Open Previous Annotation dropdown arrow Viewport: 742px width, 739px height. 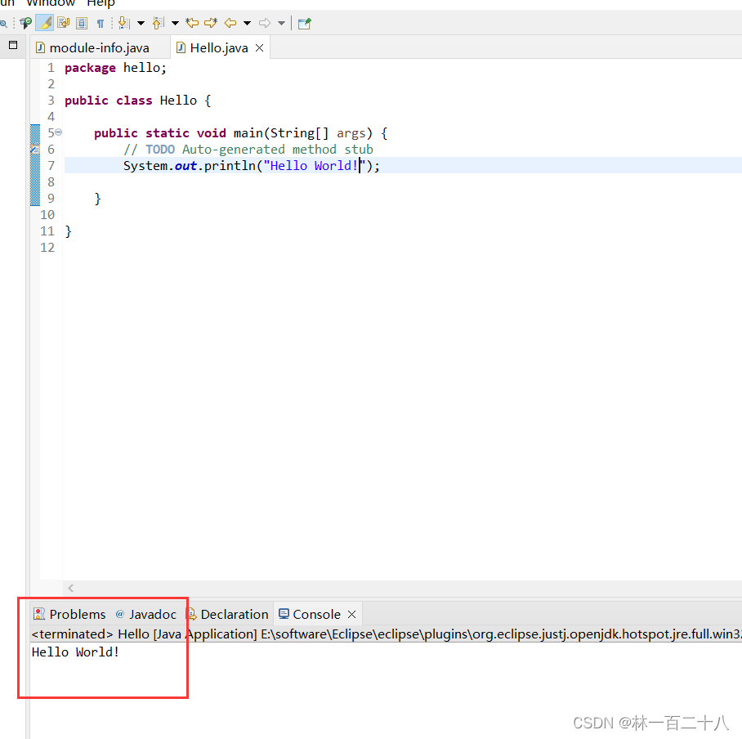(175, 23)
